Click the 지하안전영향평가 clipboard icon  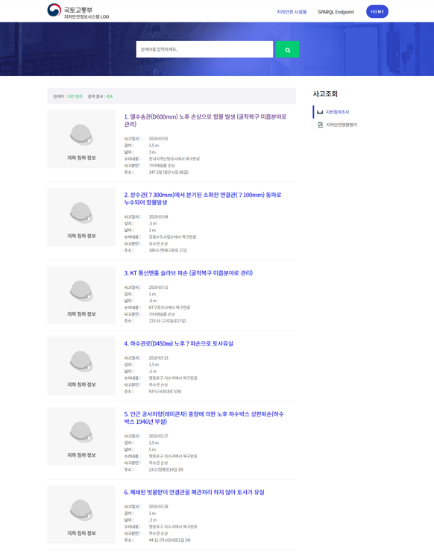pyautogui.click(x=320, y=125)
